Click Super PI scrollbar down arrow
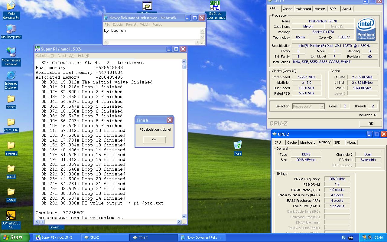Screen dimensions: 387x242 pyautogui.click(x=184, y=217)
